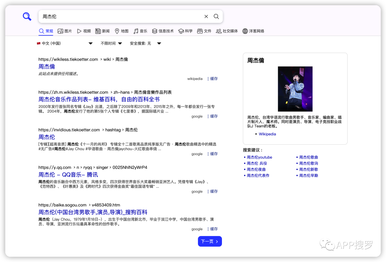Image resolution: width=386 pixels, height=262 pixels.
Task: Click the zh.m.wikiless.tiekoetter.com URL line
Action: pos(105,92)
